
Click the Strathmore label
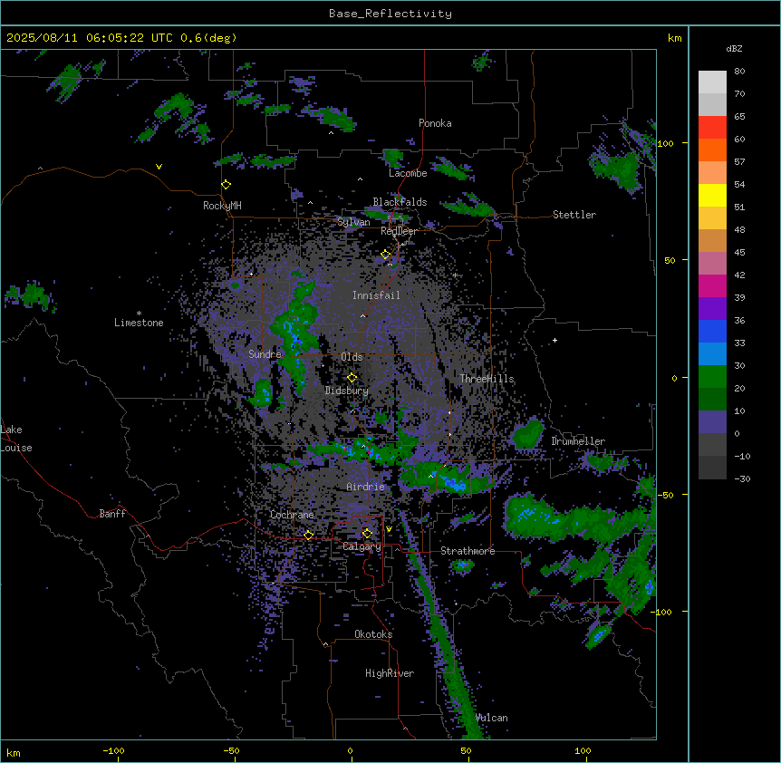468,551
